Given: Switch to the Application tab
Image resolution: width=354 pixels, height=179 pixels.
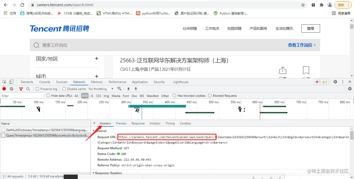Looking at the screenshot, I should (140, 82).
